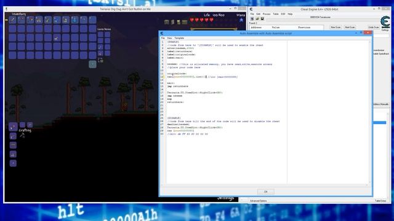Click the large Cheat Engine logo Settings icon

(385, 22)
